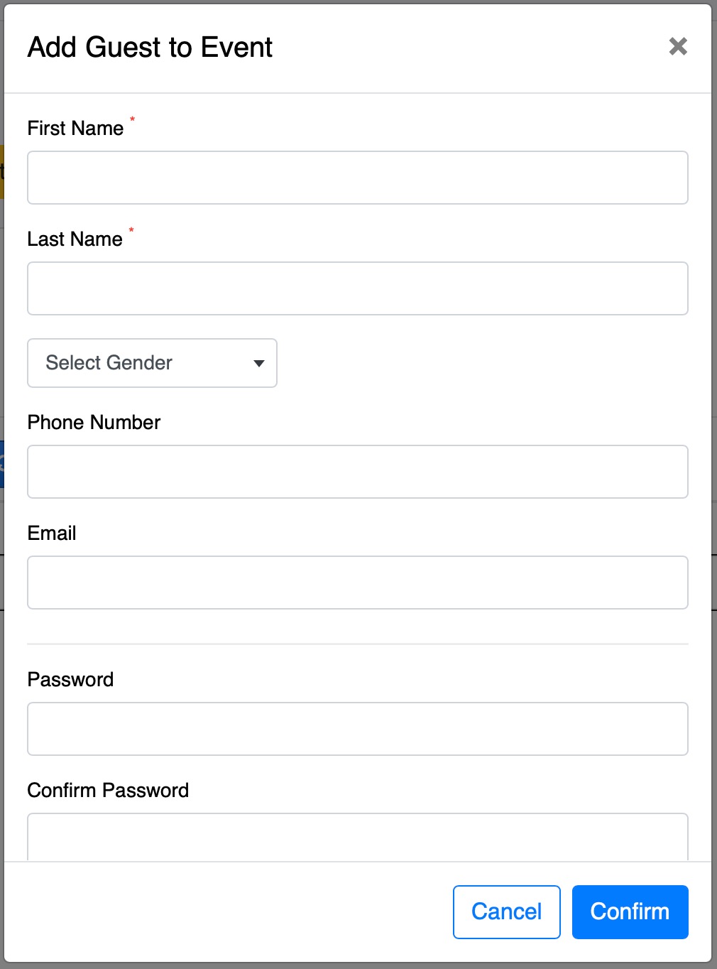
Task: Select the Password input box
Action: pos(358,729)
